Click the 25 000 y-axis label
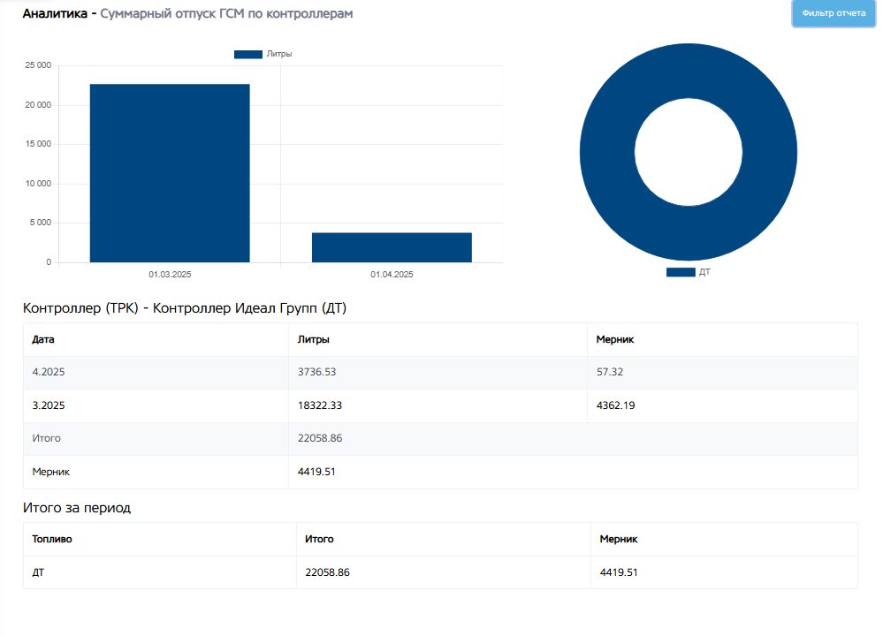883x636 pixels. tap(38, 65)
